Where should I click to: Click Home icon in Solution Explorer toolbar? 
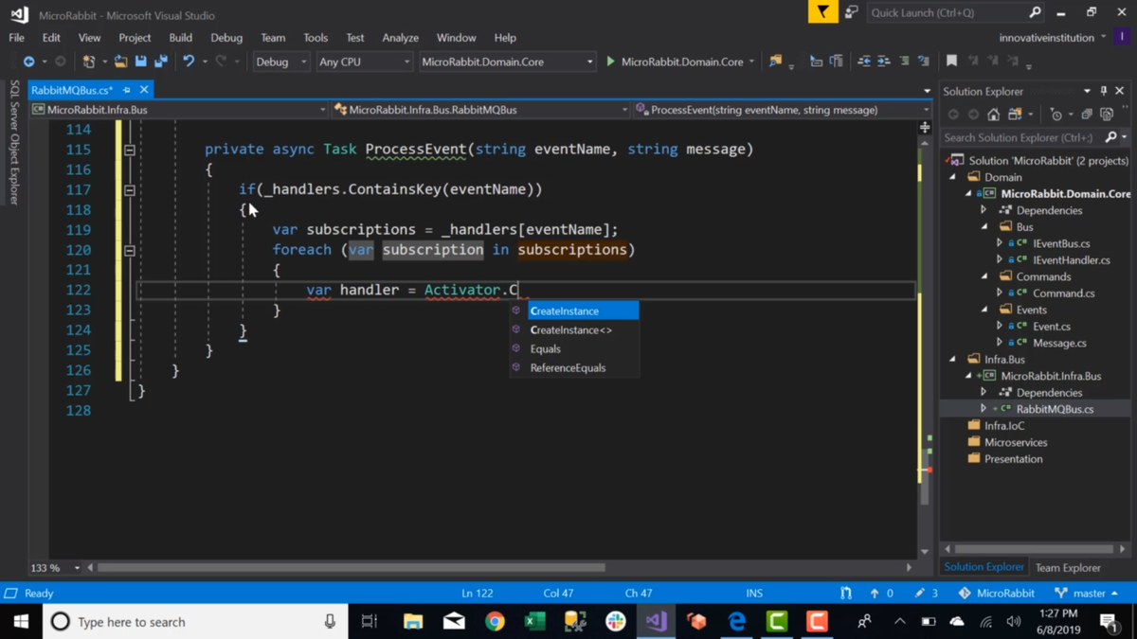(993, 115)
